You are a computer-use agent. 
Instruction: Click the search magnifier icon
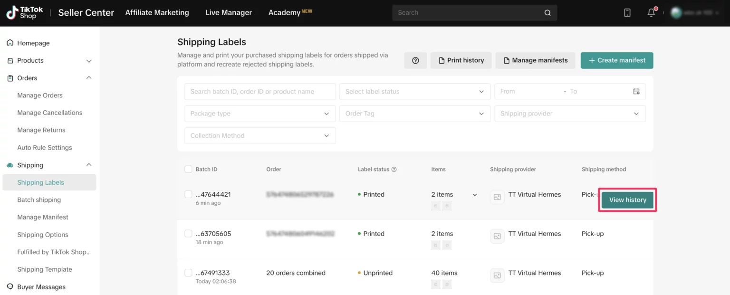click(547, 13)
